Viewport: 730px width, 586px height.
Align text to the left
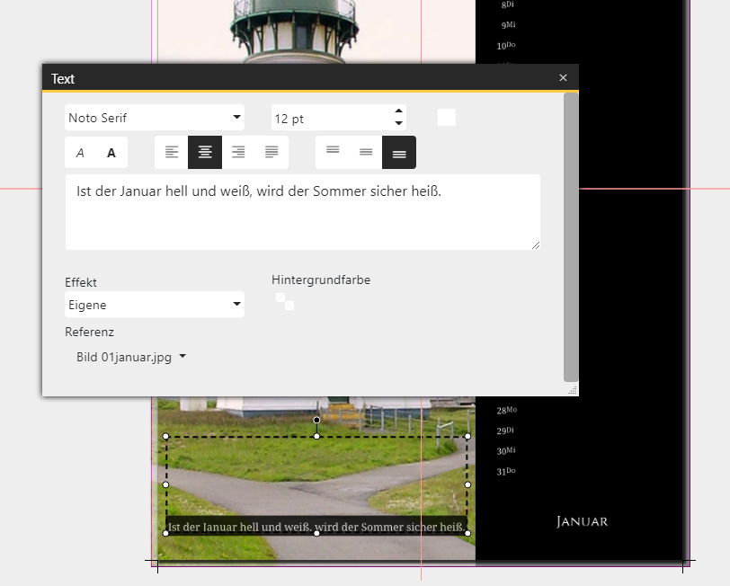172,153
